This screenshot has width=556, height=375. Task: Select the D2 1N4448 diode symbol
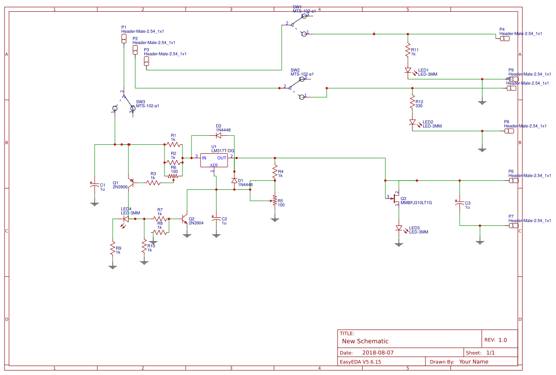point(219,135)
